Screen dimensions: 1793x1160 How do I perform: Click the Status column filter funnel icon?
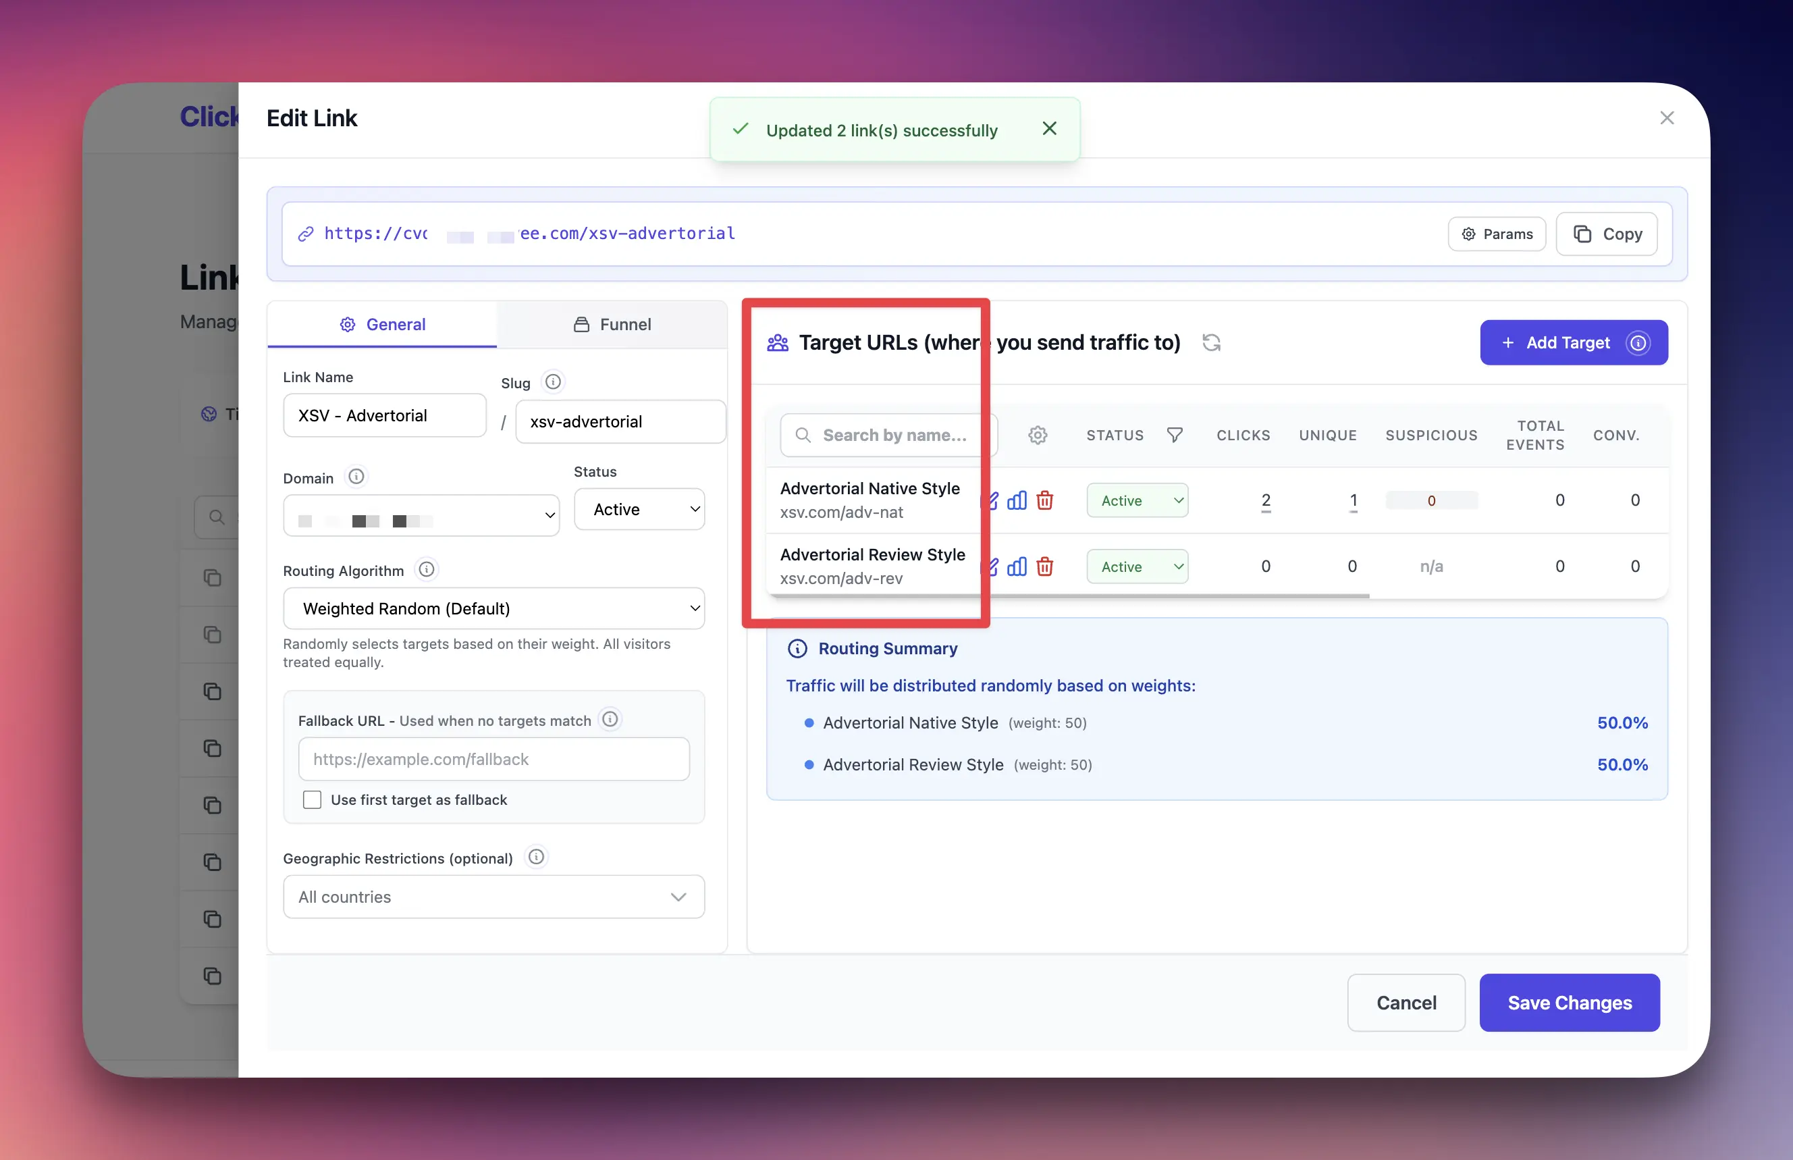(x=1174, y=436)
